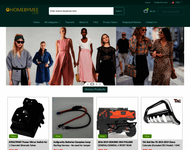Expand the USD currency dropdown
The width and height of the screenshot is (190, 150).
(178, 2)
